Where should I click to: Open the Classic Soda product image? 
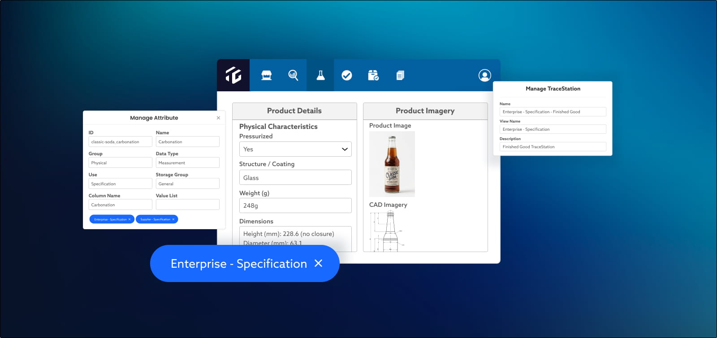click(x=392, y=164)
